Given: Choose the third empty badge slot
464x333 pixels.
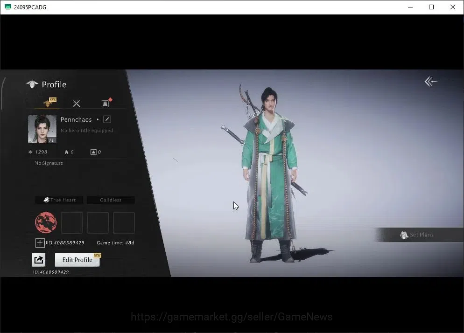Looking at the screenshot, I should (x=124, y=222).
